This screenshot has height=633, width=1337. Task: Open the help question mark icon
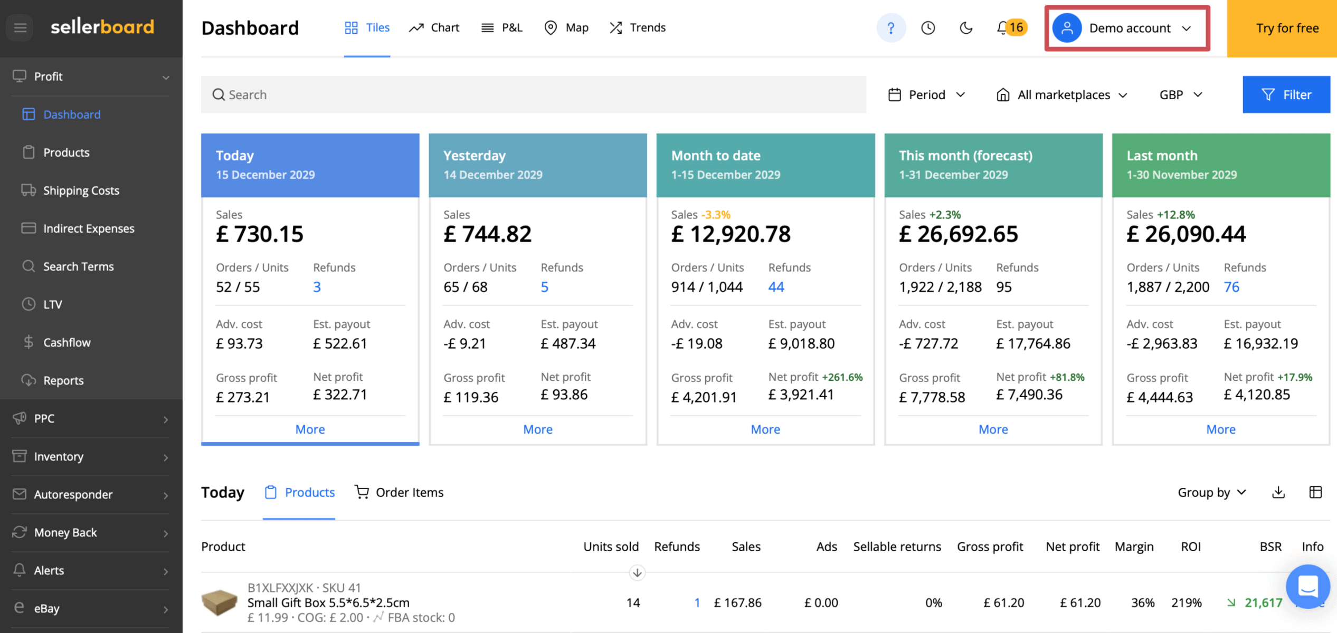(890, 27)
